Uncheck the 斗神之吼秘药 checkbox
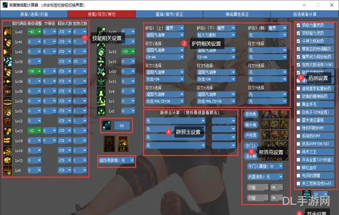 pyautogui.click(x=298, y=41)
